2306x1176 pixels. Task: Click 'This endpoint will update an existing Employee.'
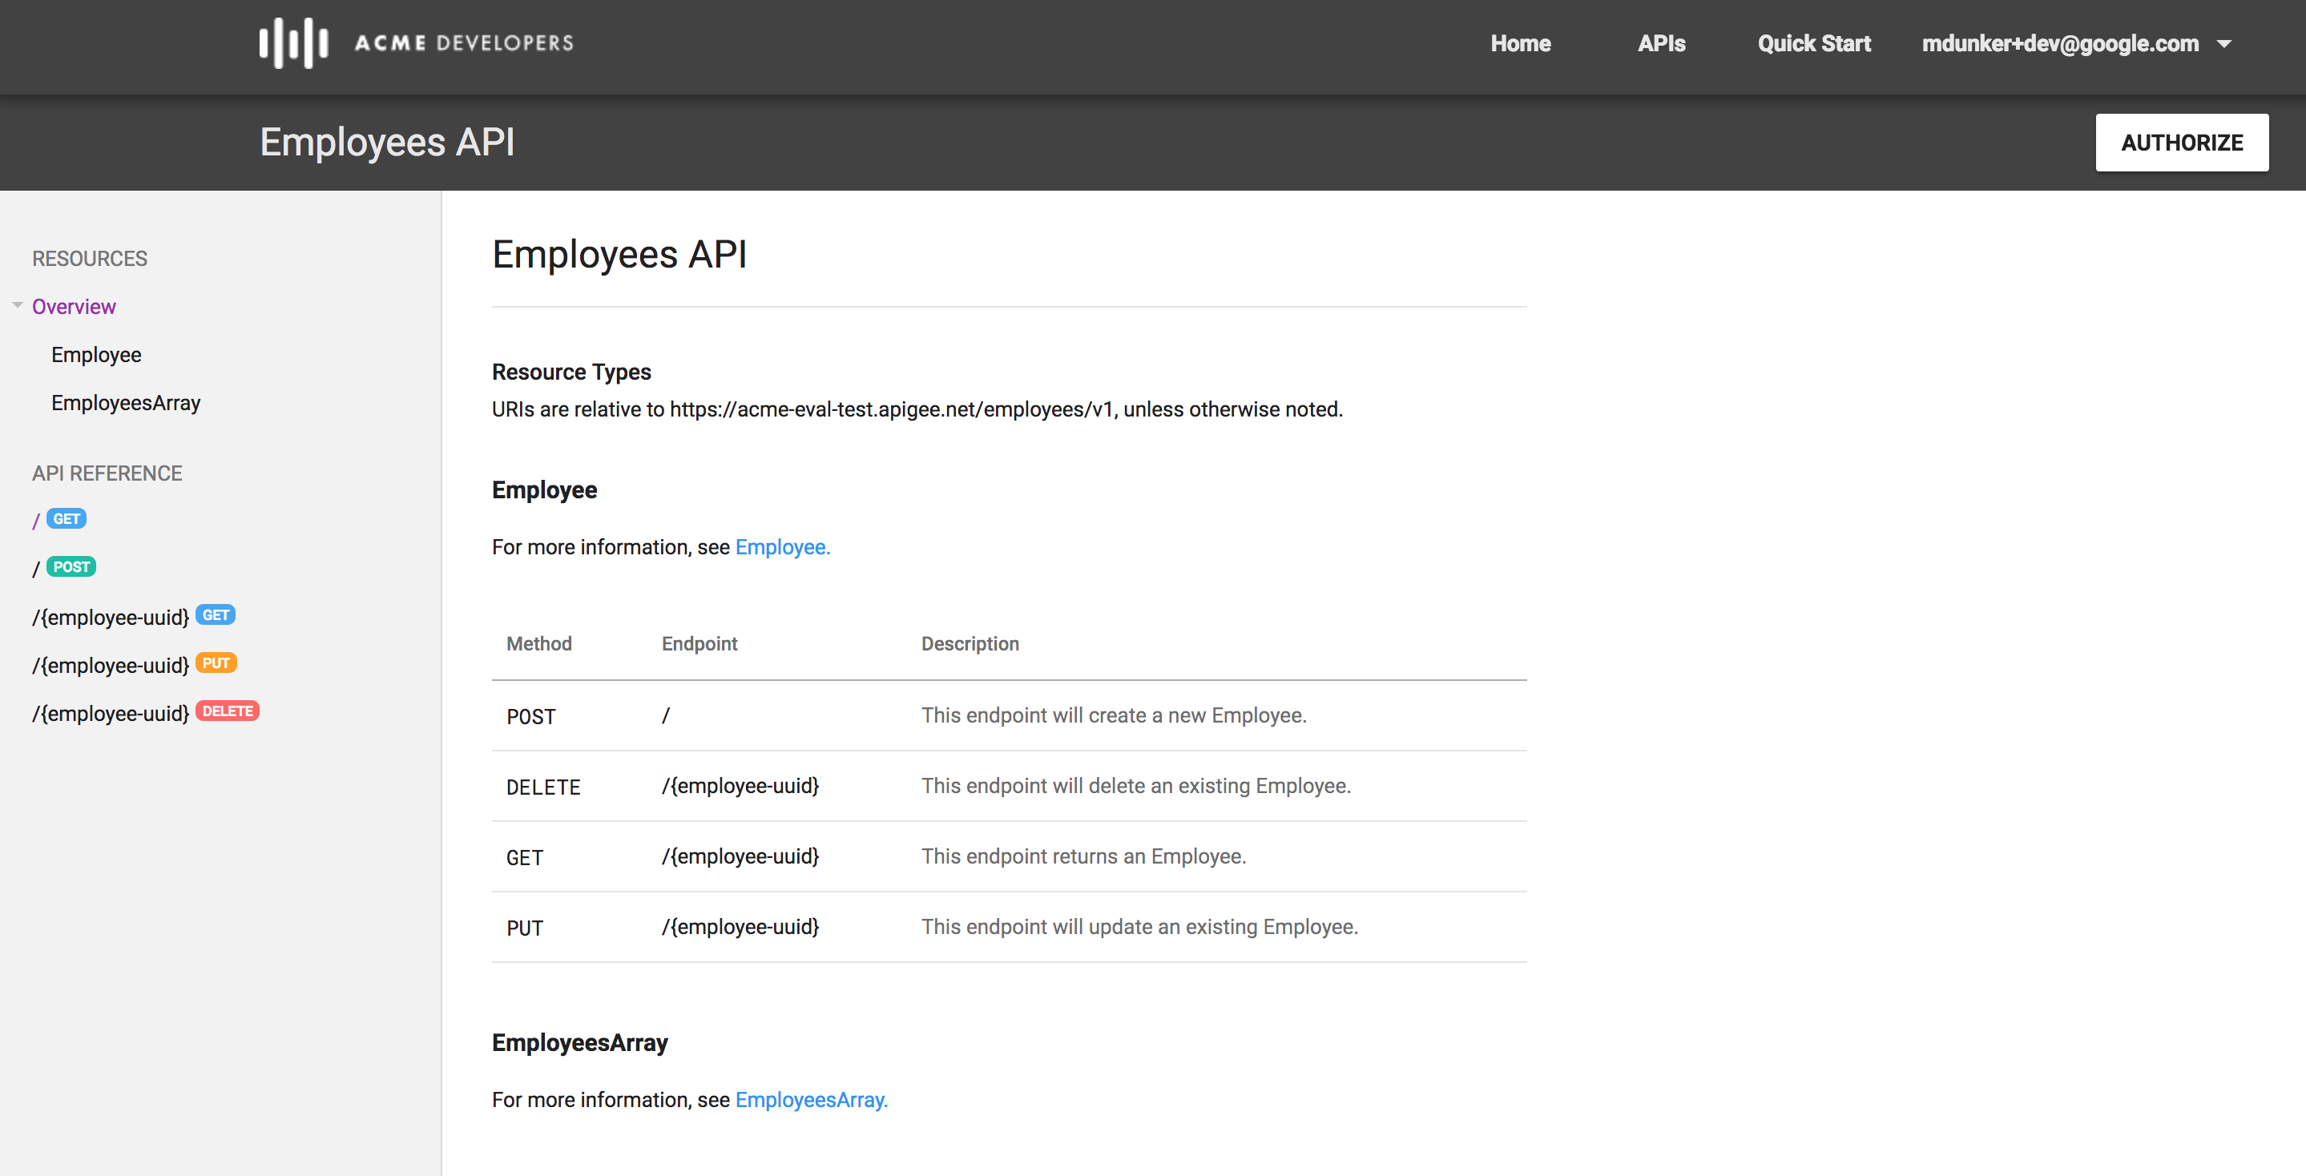pos(1139,927)
